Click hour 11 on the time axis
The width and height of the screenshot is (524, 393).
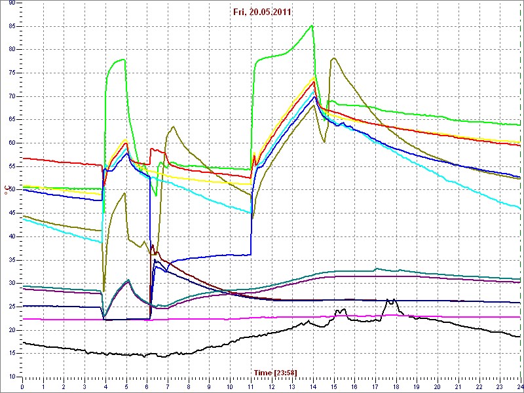tap(251, 385)
